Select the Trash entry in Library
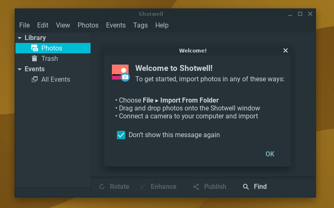 [x=53, y=58]
